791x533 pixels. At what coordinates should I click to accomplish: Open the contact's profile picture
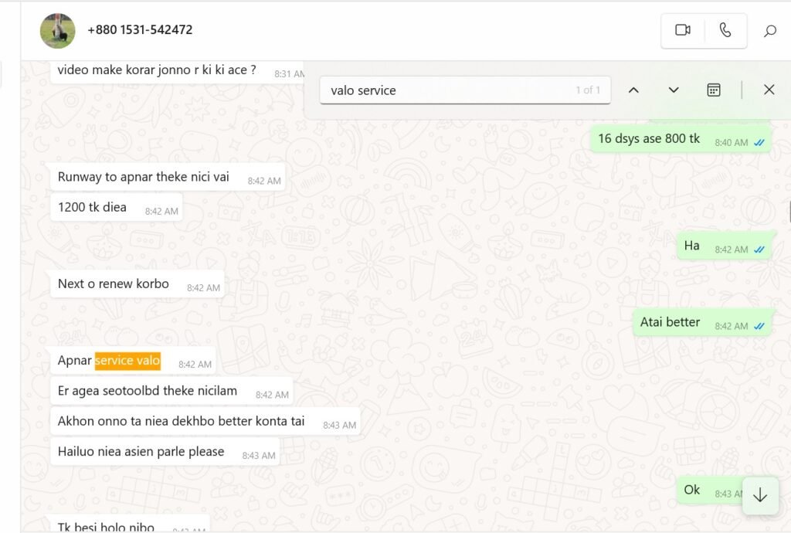(58, 31)
